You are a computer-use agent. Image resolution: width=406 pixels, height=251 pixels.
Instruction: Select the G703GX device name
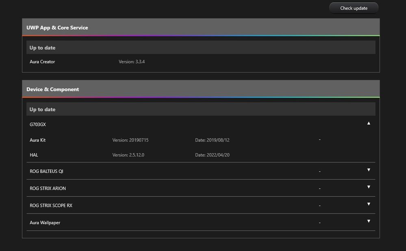coord(38,124)
